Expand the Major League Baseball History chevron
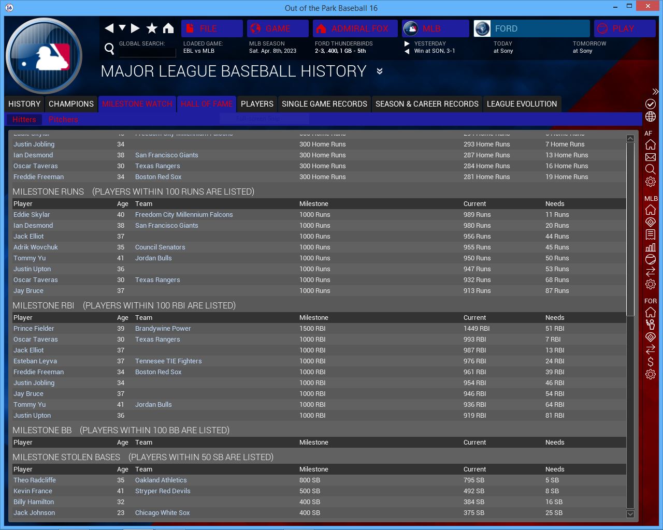The width and height of the screenshot is (663, 530). (x=380, y=71)
